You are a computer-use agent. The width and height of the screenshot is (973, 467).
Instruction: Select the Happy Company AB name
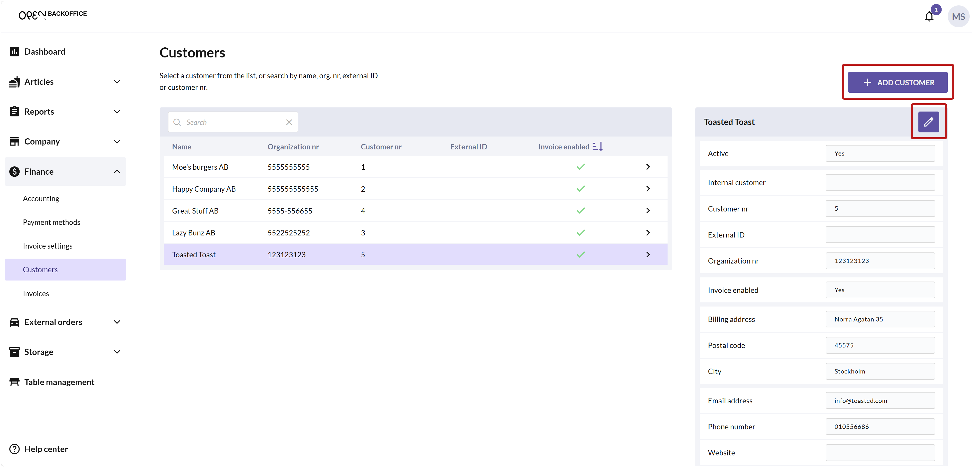click(x=204, y=189)
